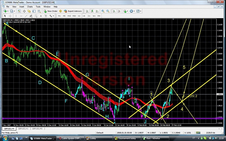Switch timeframe to M1

pyautogui.click(x=59, y=16)
